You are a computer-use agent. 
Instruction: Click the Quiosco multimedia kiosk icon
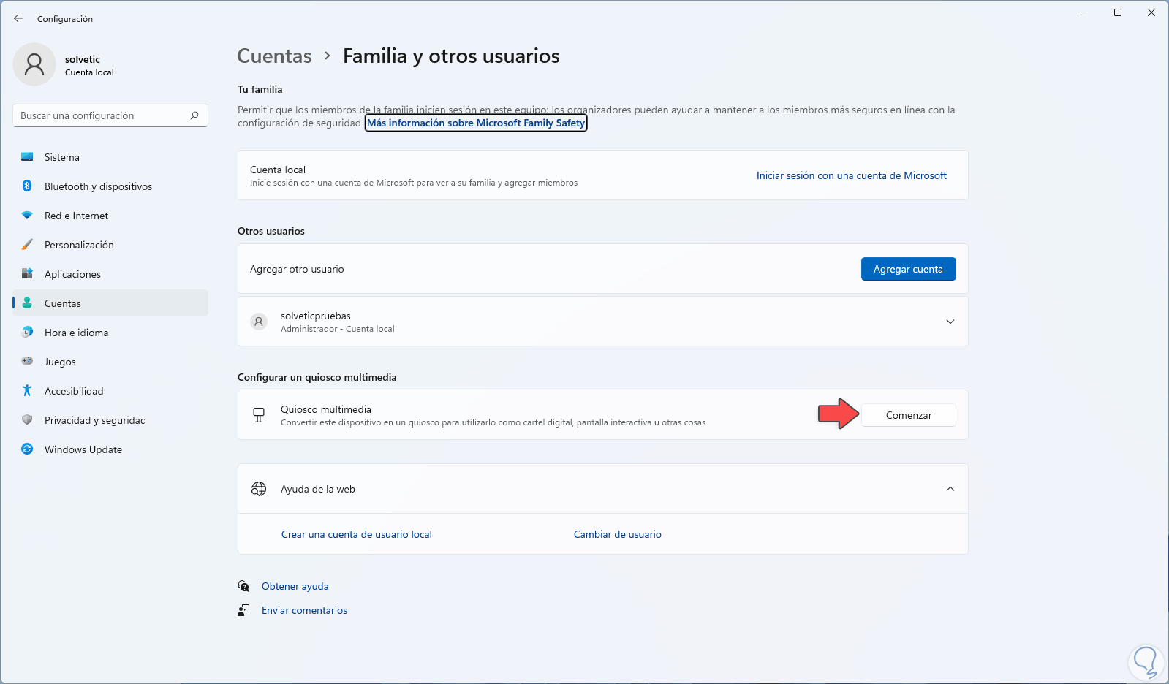[259, 415]
